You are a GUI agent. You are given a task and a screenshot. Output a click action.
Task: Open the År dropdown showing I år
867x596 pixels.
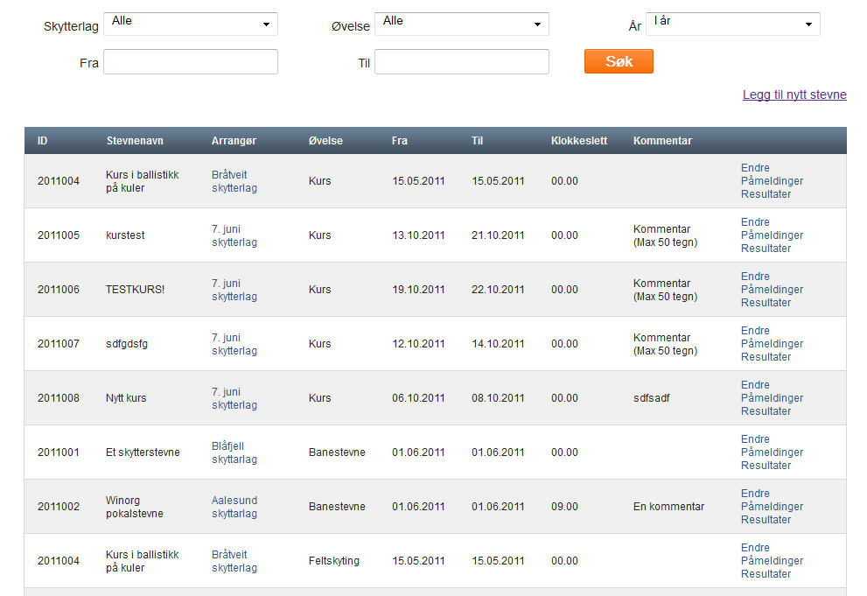coord(732,24)
